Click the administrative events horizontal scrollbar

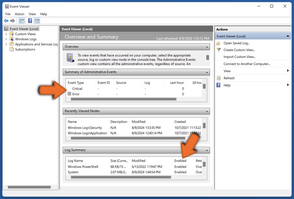(x=124, y=99)
